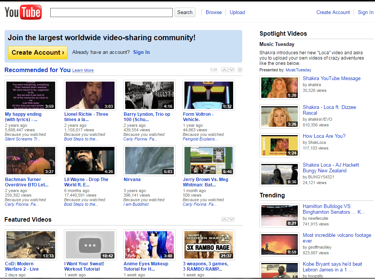The width and height of the screenshot is (375, 279).
Task: Open I am Buddhist watched link
Action: tap(136, 204)
